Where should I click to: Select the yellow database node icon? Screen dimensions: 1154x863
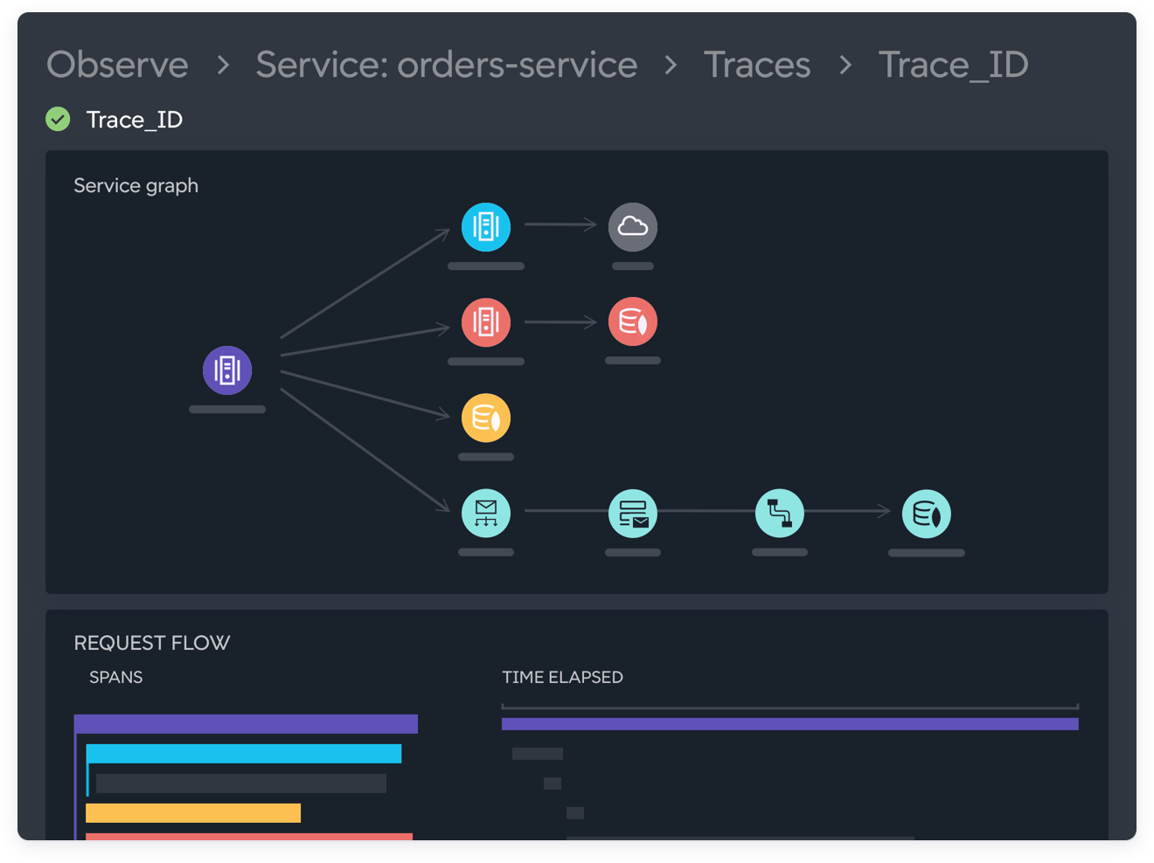coord(486,418)
